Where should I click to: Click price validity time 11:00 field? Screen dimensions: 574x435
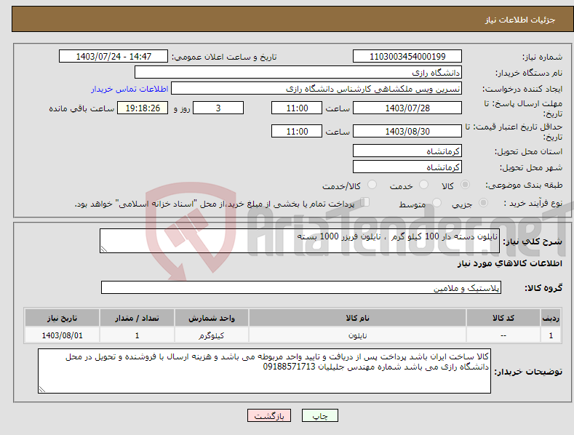pyautogui.click(x=297, y=131)
